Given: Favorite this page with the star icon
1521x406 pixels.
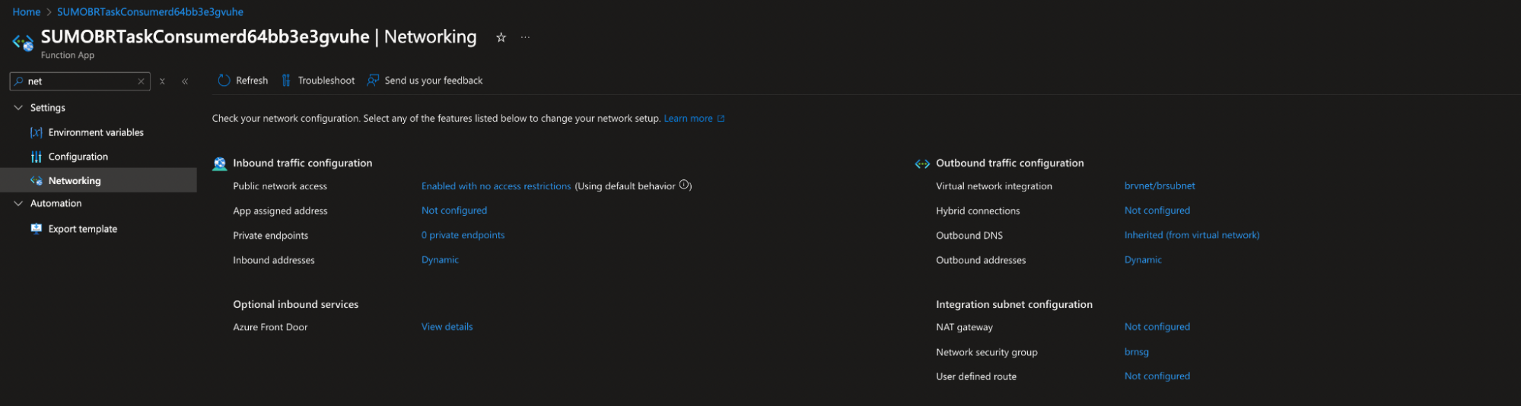Looking at the screenshot, I should click(x=501, y=37).
